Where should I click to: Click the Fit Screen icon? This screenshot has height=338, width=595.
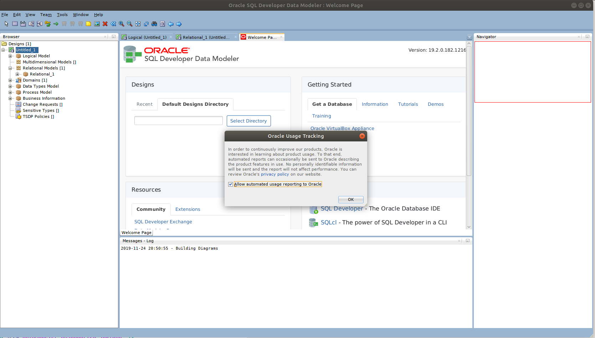[x=138, y=24]
